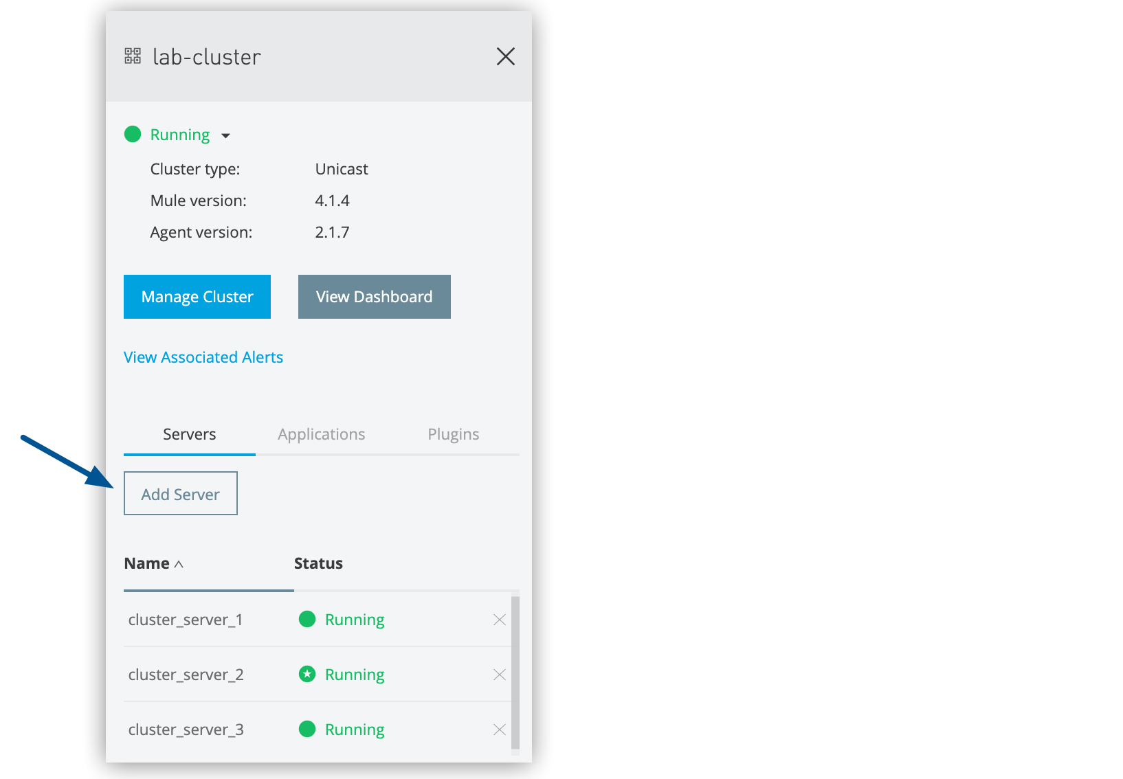The height and width of the screenshot is (779, 1123).
Task: Remove cluster_server_2 using its X icon
Action: pos(500,675)
